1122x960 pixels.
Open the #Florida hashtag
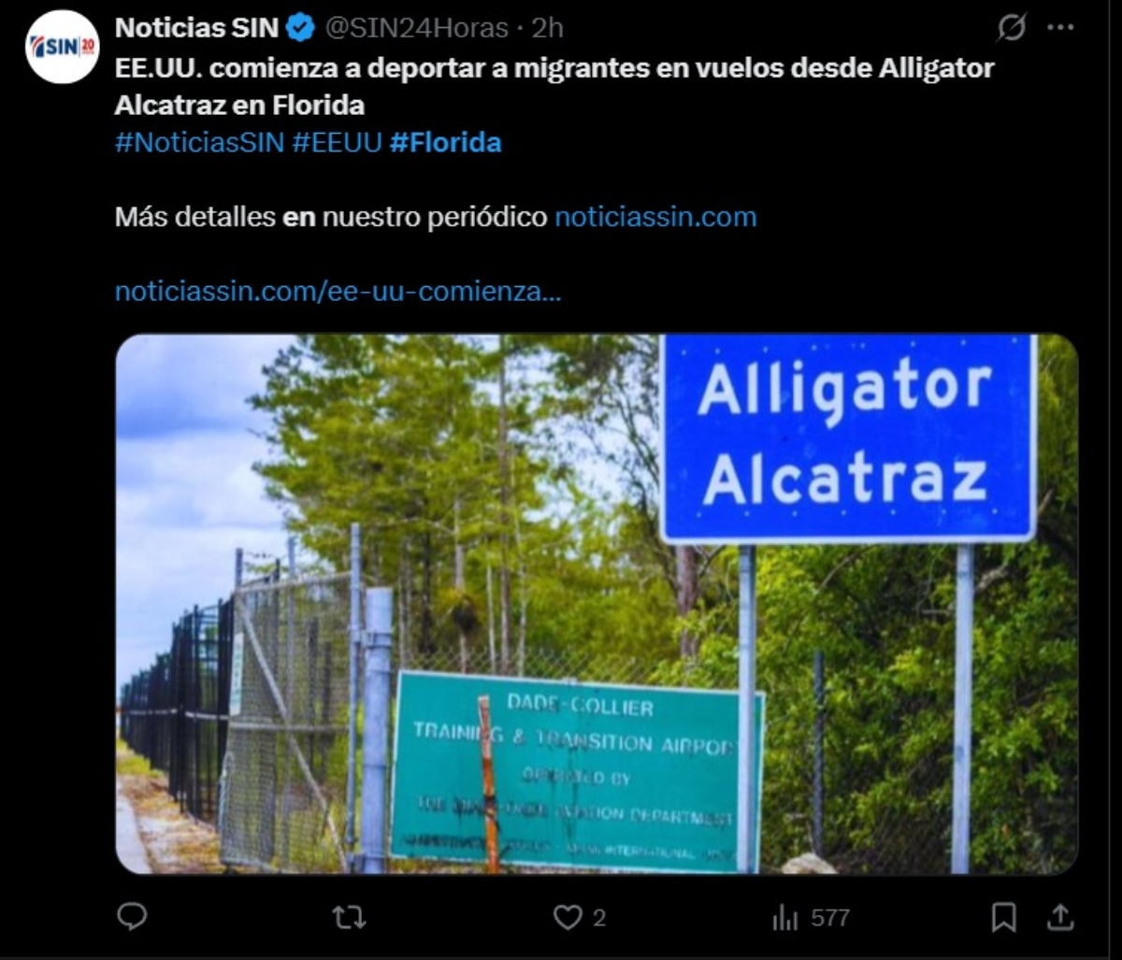445,143
